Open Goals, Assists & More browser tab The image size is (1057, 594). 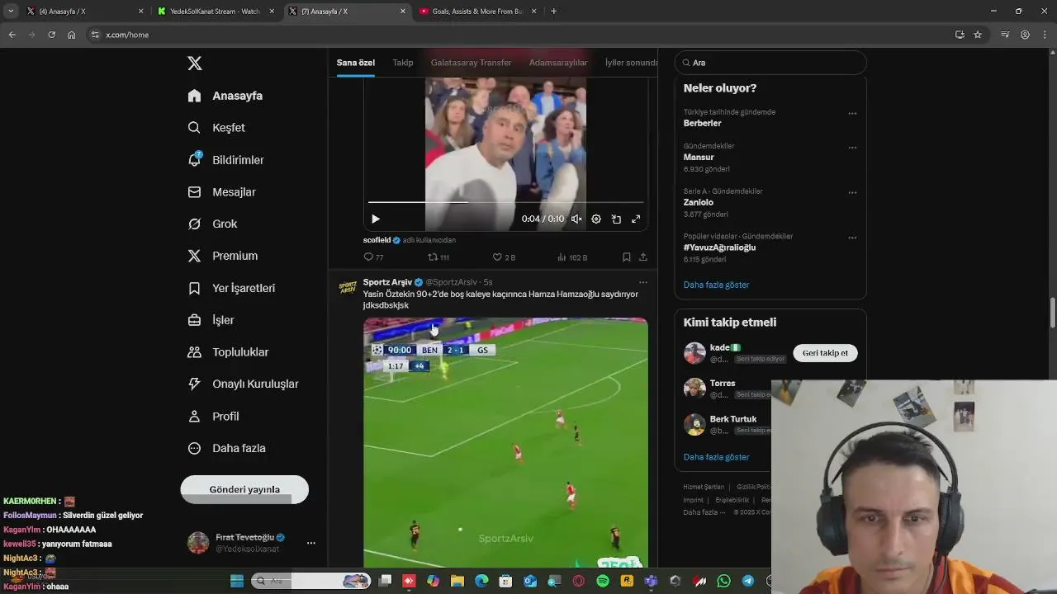pyautogui.click(x=479, y=12)
